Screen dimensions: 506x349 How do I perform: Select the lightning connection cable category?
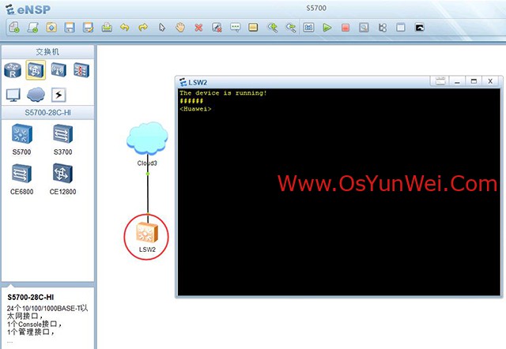coord(59,95)
